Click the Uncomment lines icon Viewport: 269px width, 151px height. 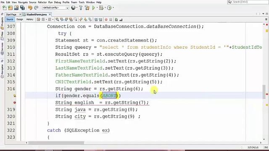[121, 20]
